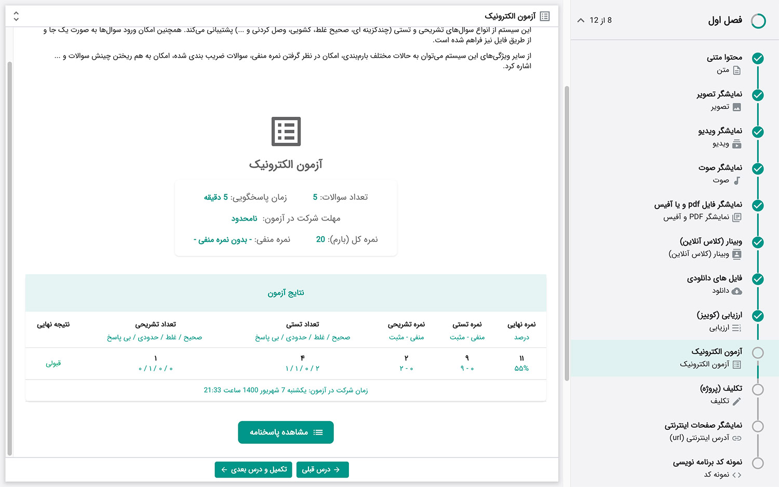The height and width of the screenshot is (487, 779).
Task: Mark آزمون الکترونیک lesson circle as complete
Action: point(758,353)
